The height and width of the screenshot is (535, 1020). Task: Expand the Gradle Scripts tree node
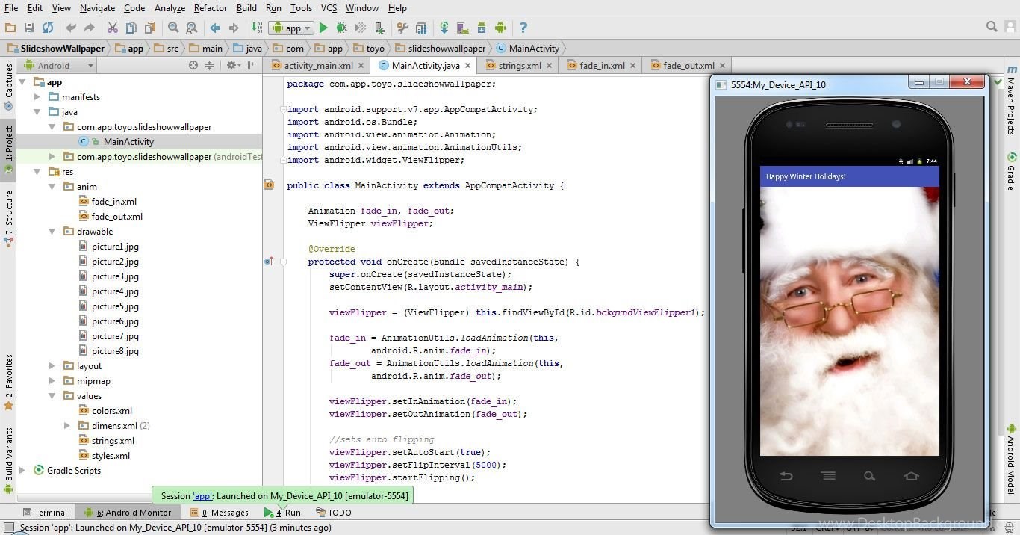coord(22,471)
